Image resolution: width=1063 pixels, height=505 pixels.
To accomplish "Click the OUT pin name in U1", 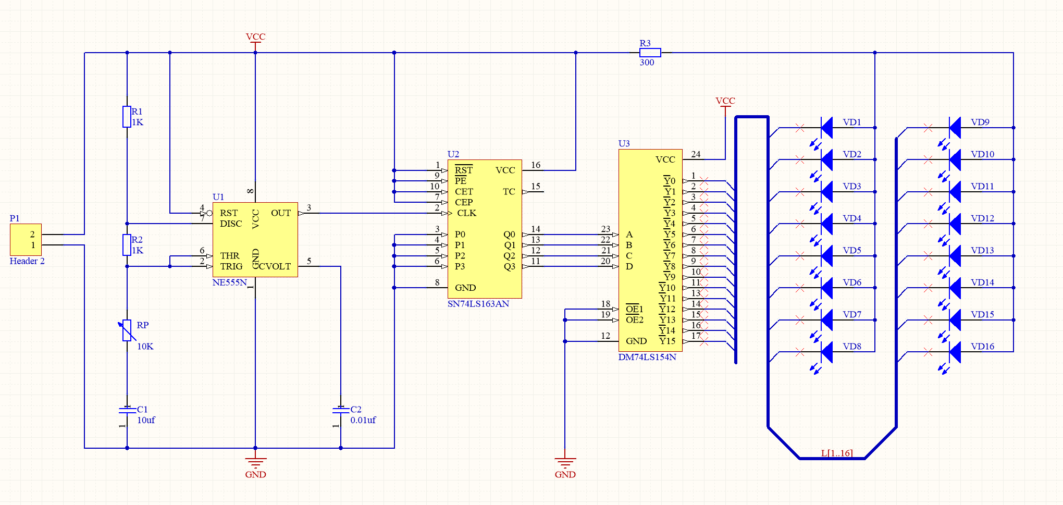I will click(x=281, y=213).
